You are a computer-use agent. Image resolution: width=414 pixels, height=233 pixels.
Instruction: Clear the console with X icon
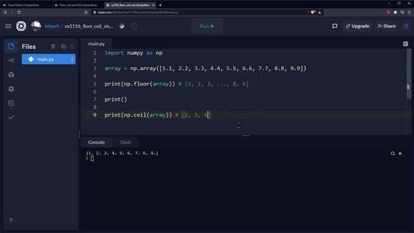400,153
